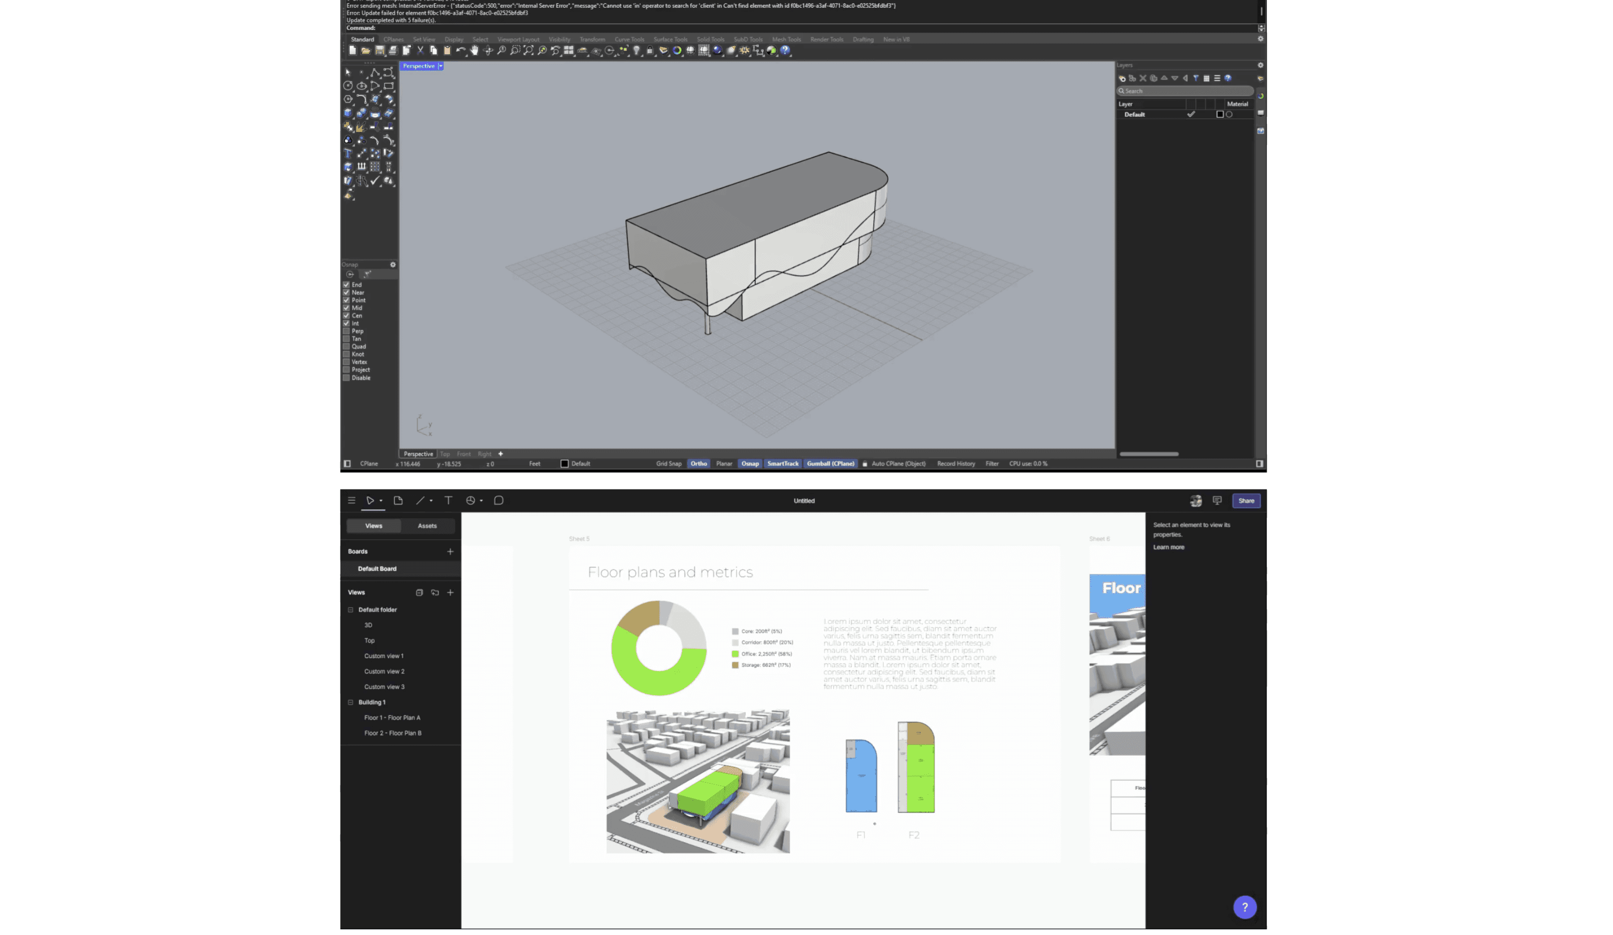This screenshot has width=1613, height=935.
Task: Click the Save floppy disk icon
Action: pyautogui.click(x=380, y=50)
